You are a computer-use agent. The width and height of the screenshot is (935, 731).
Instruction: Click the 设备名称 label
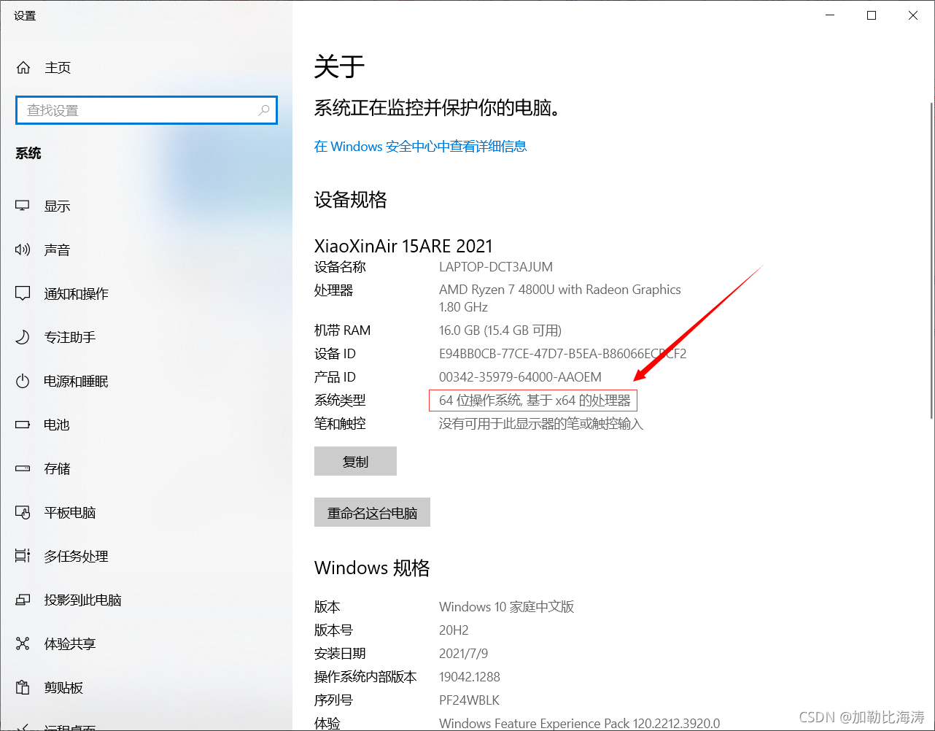(340, 267)
